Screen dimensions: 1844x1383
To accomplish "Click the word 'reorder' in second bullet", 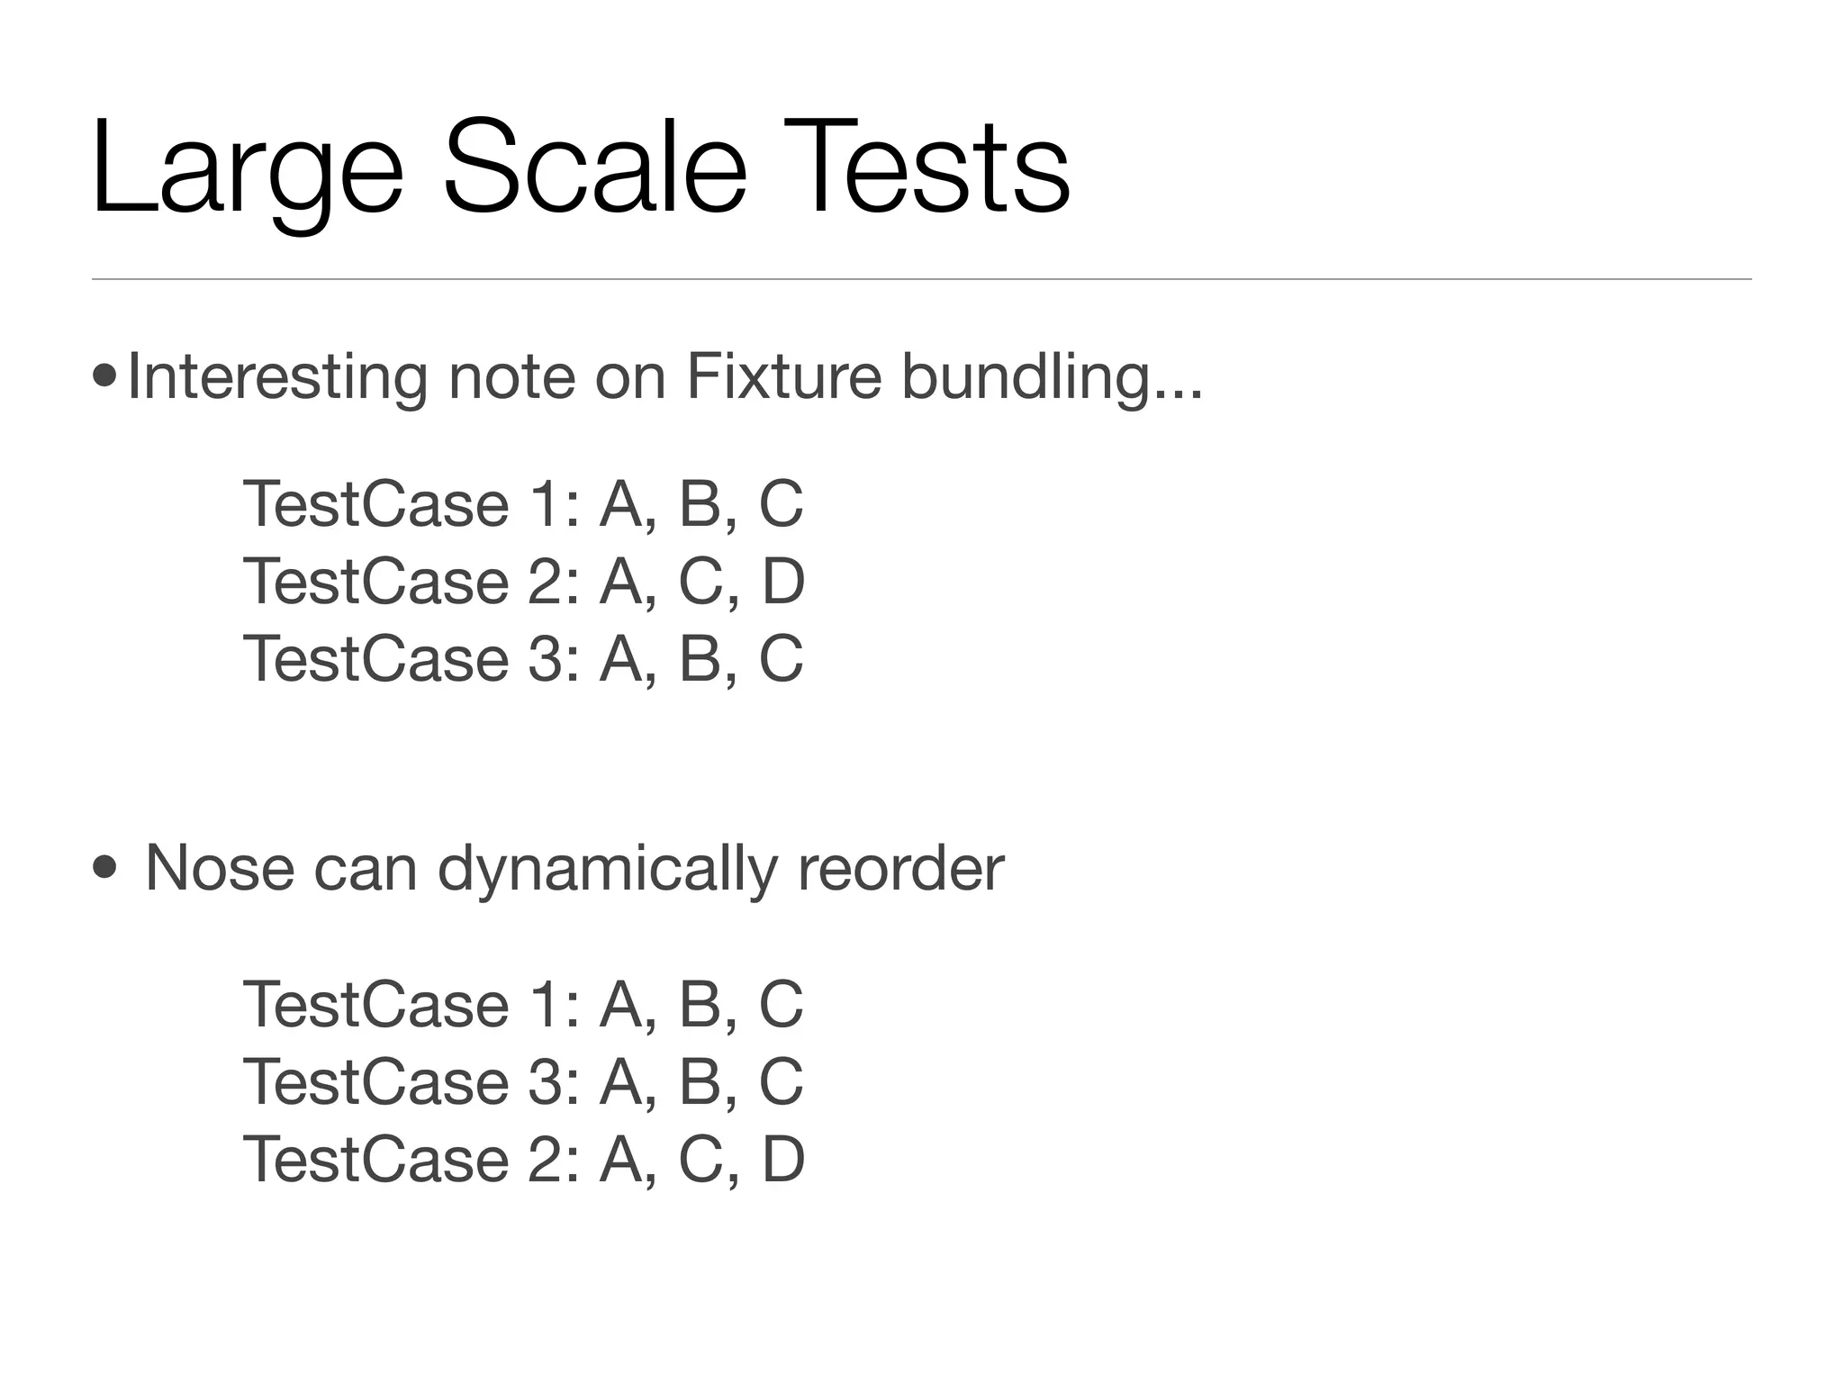I will pyautogui.click(x=900, y=867).
